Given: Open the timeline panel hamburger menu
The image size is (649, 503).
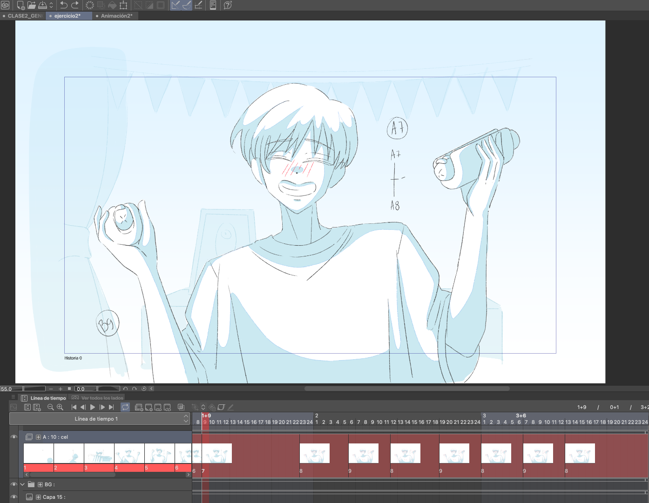Looking at the screenshot, I should (13, 397).
